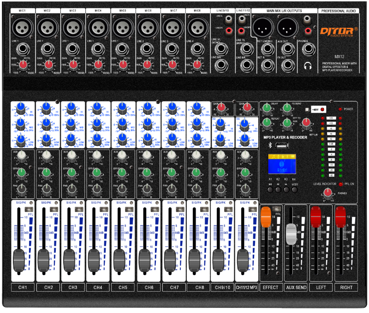Toggle the PFL button on CH8
Viewport: 369px width, 313px height.
pyautogui.click(x=204, y=209)
